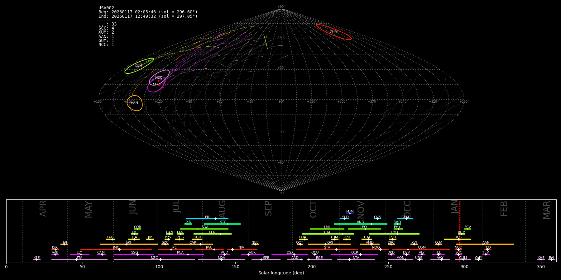Select the XUM label in the green sky-map ellipse
The image size is (561, 280).
pyautogui.click(x=138, y=66)
